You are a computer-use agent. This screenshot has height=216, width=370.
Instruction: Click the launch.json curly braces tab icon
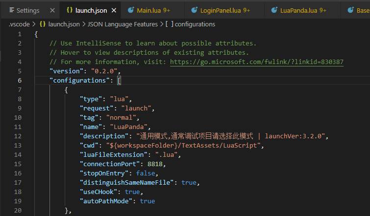coord(70,10)
